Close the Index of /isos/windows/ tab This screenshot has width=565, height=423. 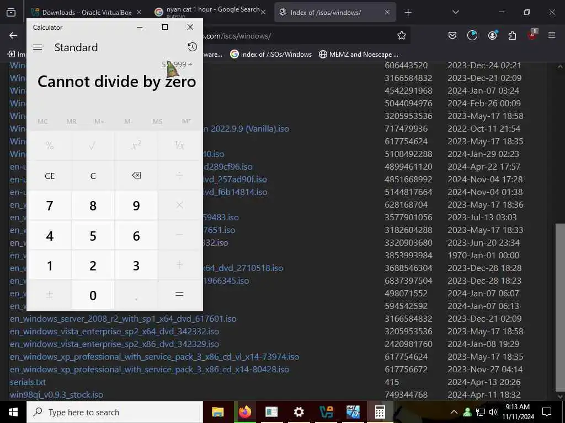pyautogui.click(x=387, y=12)
